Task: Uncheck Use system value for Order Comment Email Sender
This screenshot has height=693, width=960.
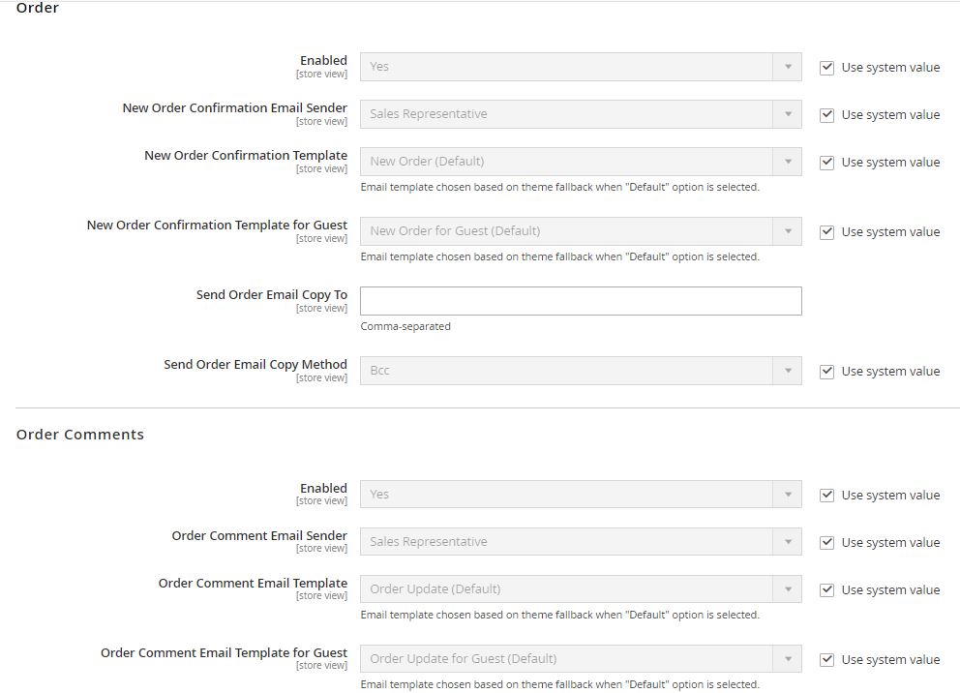Action: pos(827,542)
